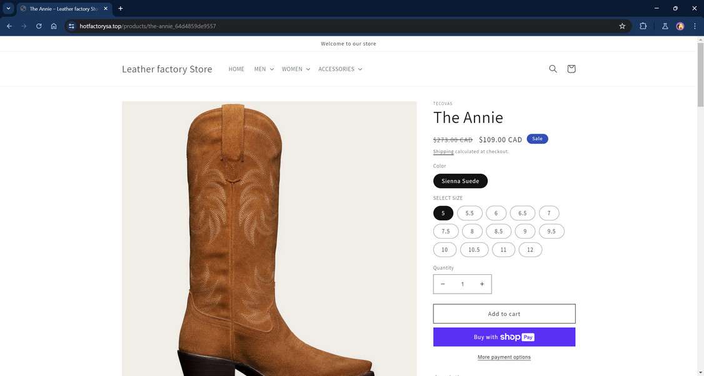
Task: Click the Add to cart button
Action: [504, 314]
